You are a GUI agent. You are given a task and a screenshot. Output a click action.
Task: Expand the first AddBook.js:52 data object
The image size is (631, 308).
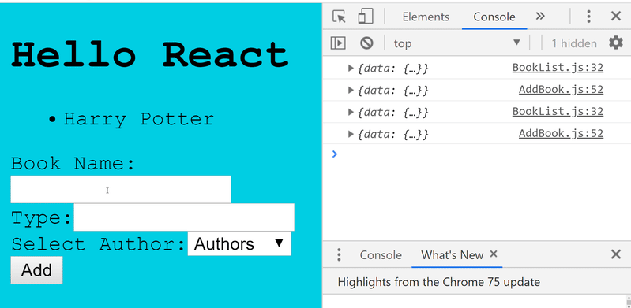coord(351,90)
